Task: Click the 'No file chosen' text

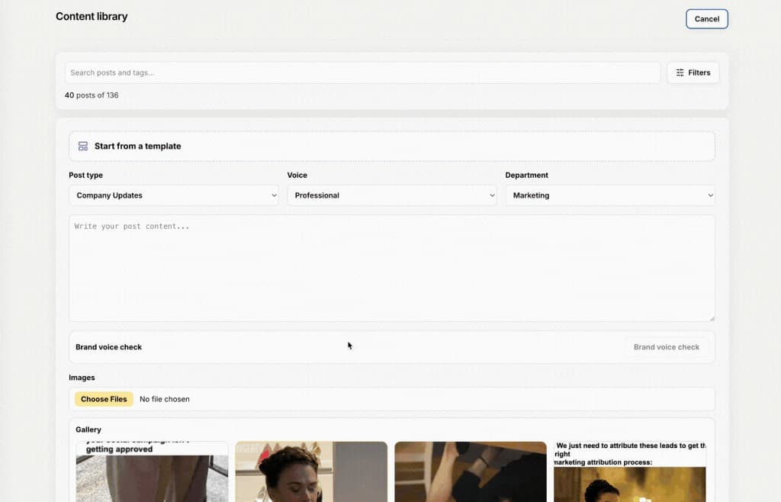Action: pyautogui.click(x=165, y=399)
